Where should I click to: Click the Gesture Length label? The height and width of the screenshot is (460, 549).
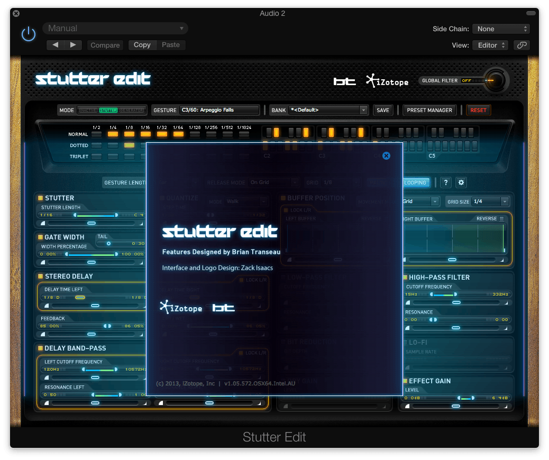pos(125,182)
